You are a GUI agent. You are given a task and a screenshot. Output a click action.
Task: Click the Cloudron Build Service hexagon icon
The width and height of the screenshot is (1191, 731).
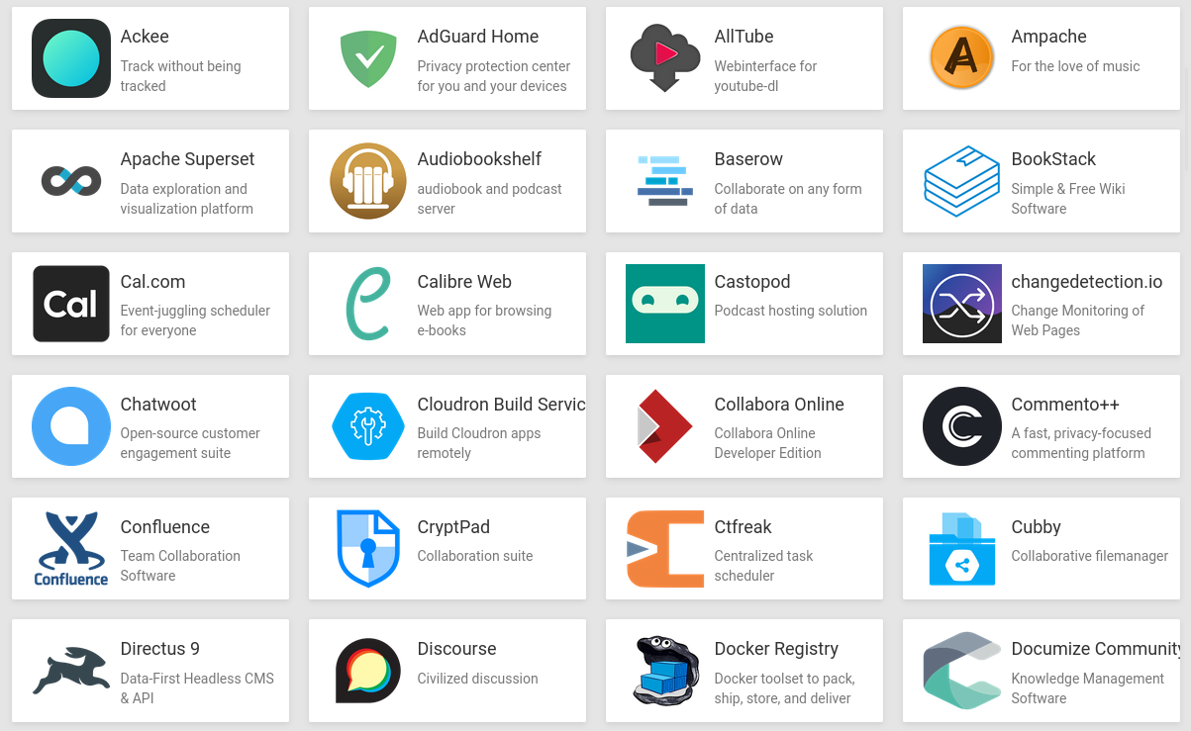click(x=368, y=426)
